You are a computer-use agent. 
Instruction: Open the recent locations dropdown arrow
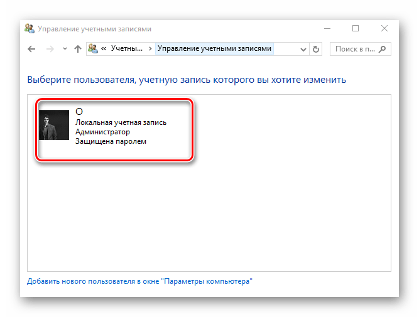coord(64,49)
